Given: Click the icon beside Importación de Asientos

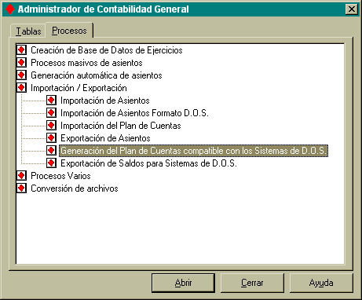Looking at the screenshot, I should [x=51, y=101].
